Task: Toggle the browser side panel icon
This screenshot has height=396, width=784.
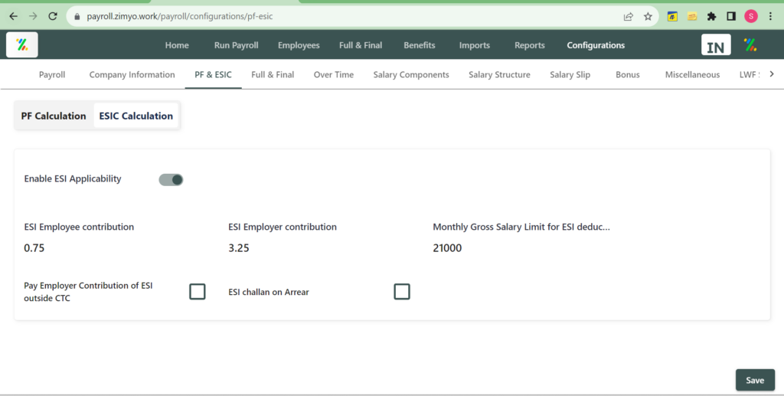Action: [731, 17]
